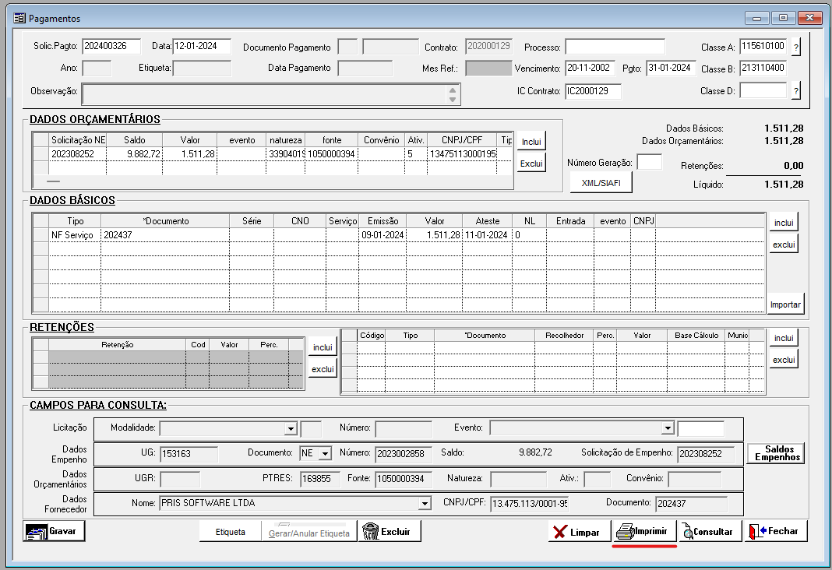The width and height of the screenshot is (832, 570).
Task: Click the Gravar save icon button
Action: (54, 532)
